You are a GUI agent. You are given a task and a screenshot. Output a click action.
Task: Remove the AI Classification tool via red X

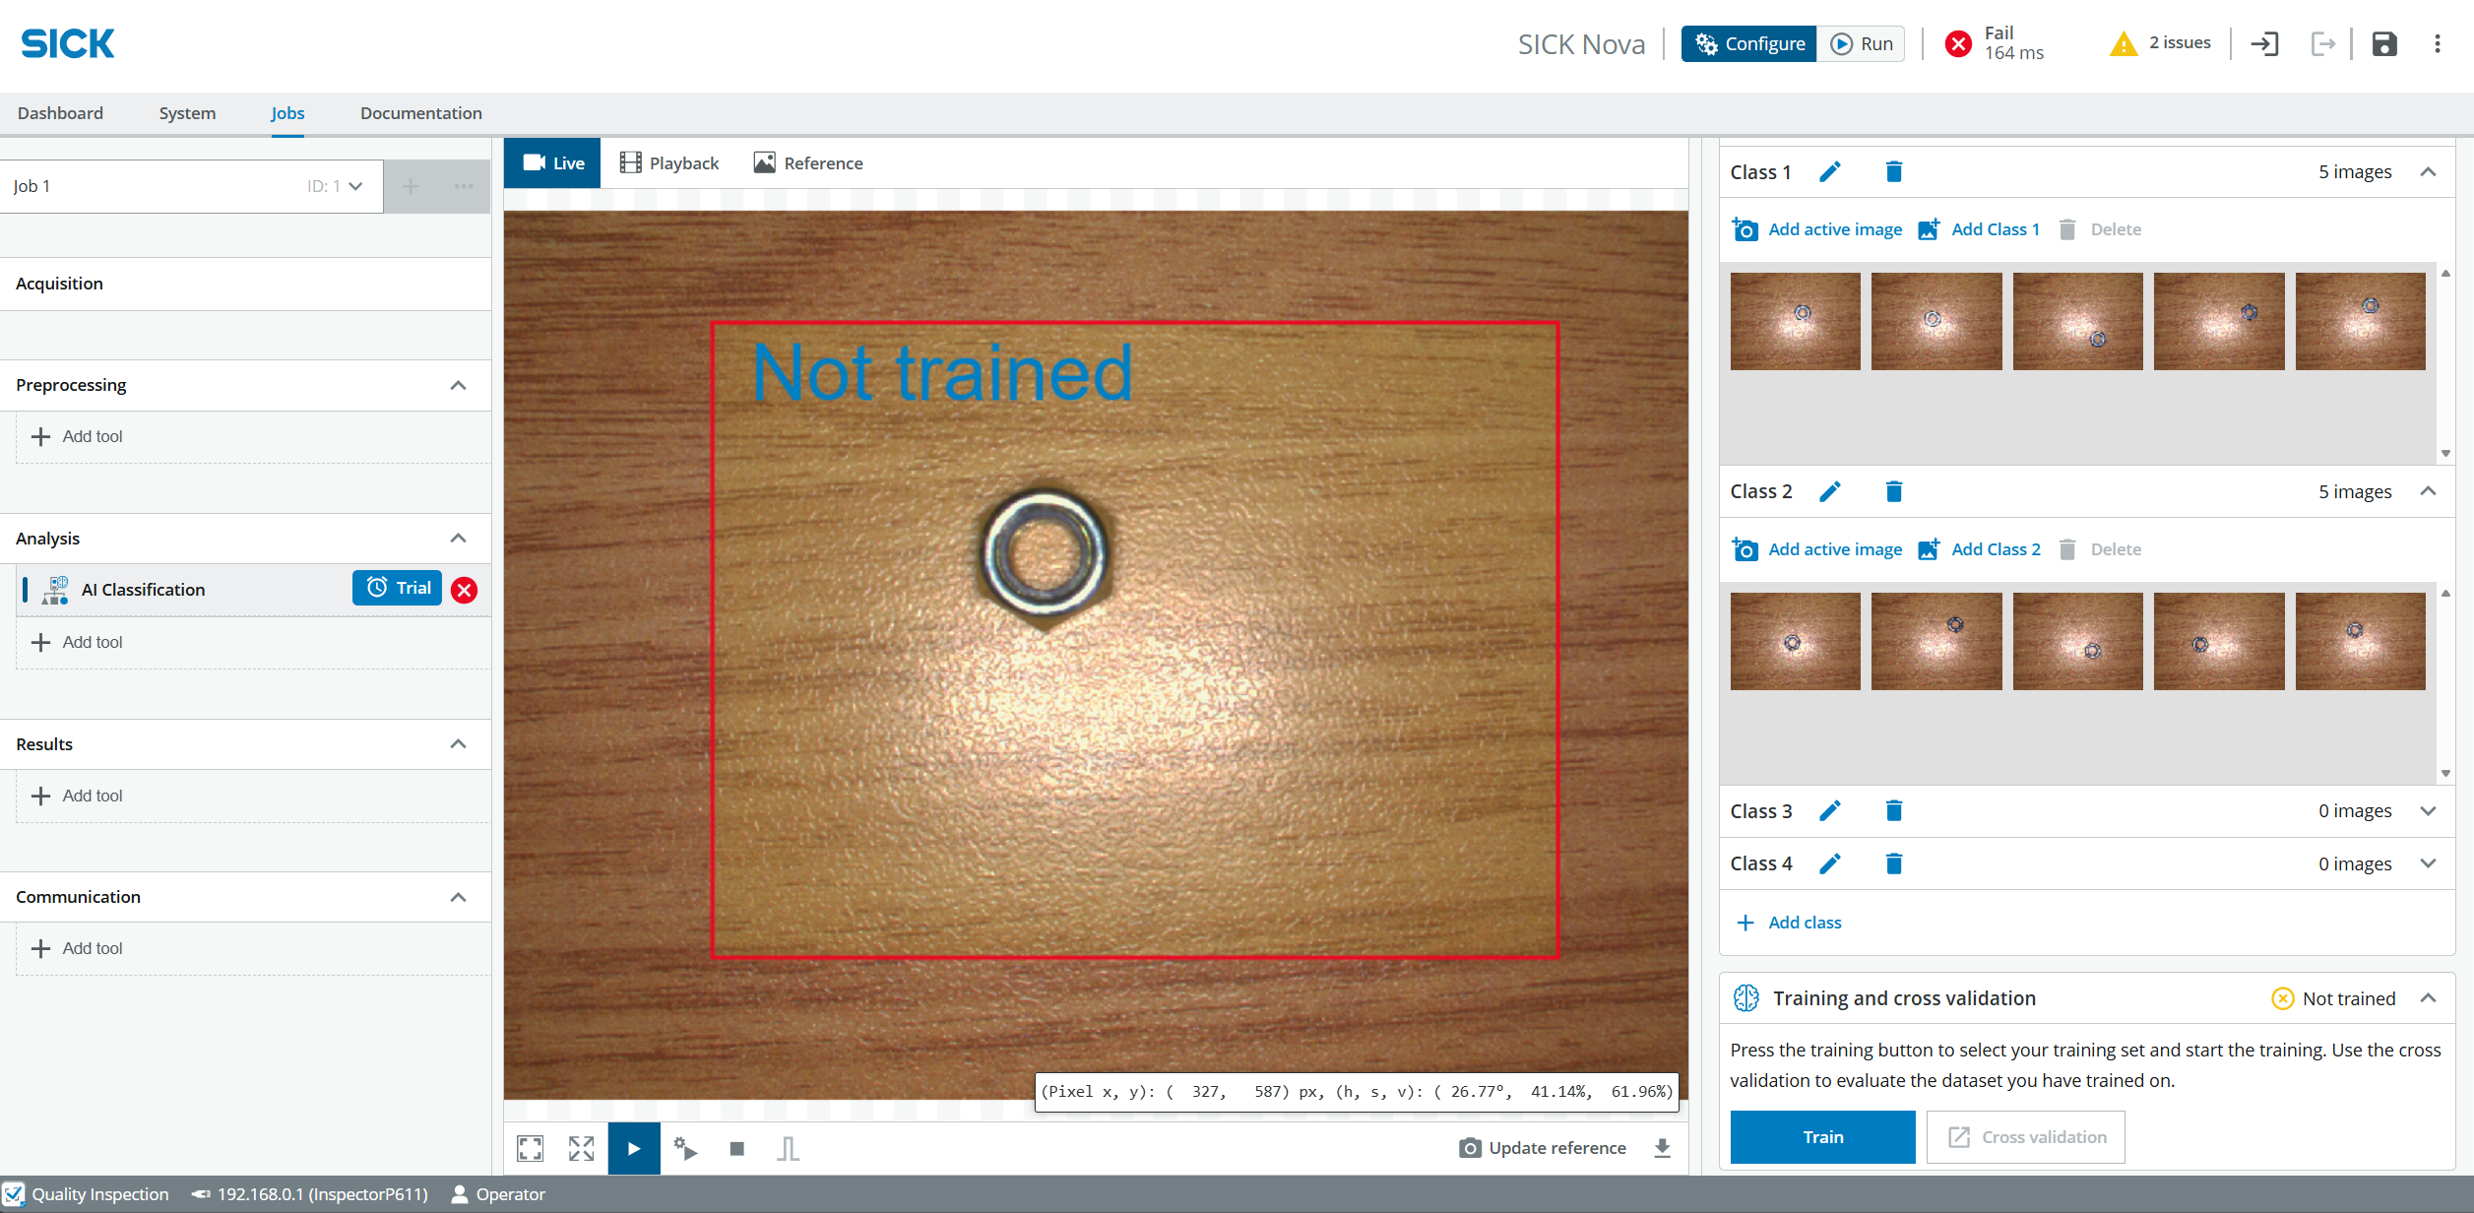464,589
